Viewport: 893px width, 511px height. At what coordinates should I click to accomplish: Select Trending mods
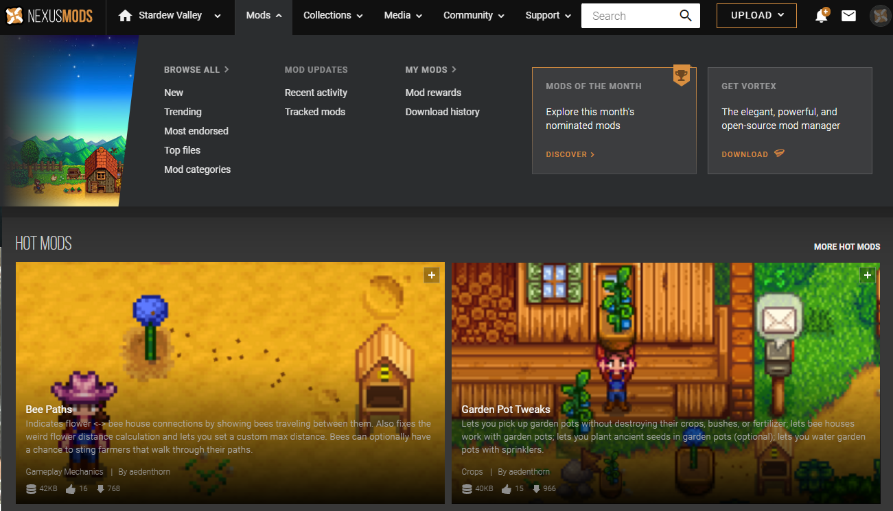pyautogui.click(x=183, y=112)
